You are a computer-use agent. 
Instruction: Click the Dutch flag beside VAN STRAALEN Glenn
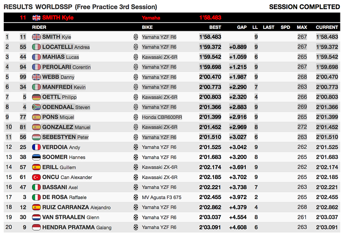pyautogui.click(x=36, y=217)
